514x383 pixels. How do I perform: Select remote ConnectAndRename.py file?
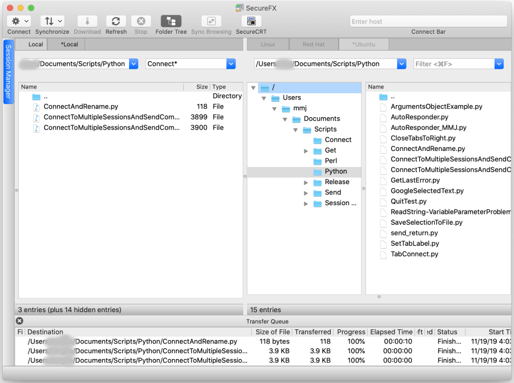click(428, 149)
